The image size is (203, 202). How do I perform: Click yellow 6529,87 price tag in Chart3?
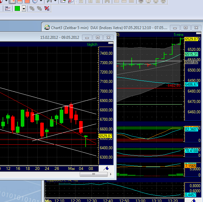191,39
